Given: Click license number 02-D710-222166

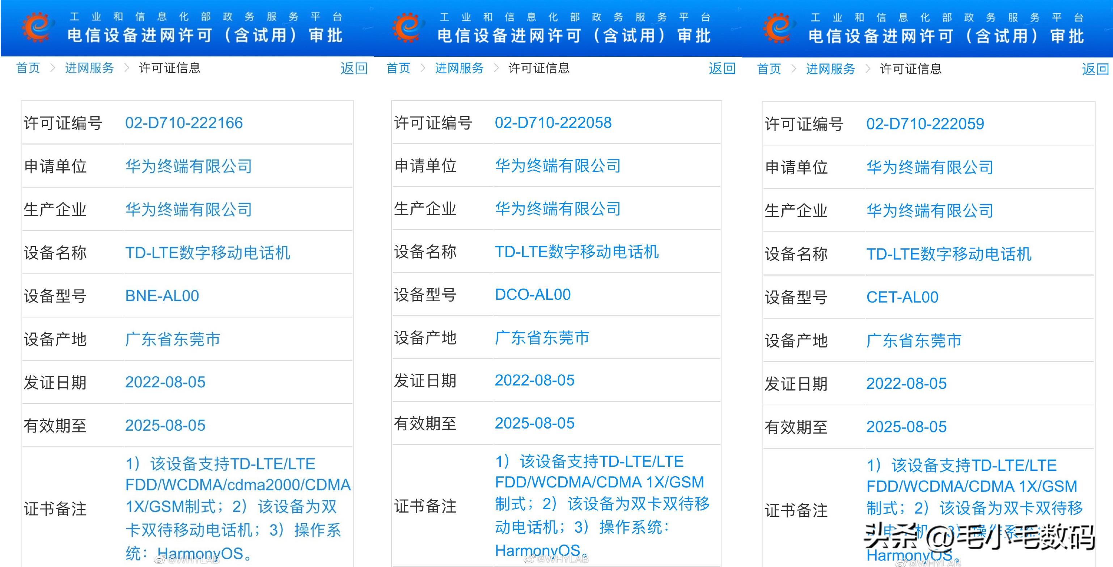Looking at the screenshot, I should (x=183, y=123).
